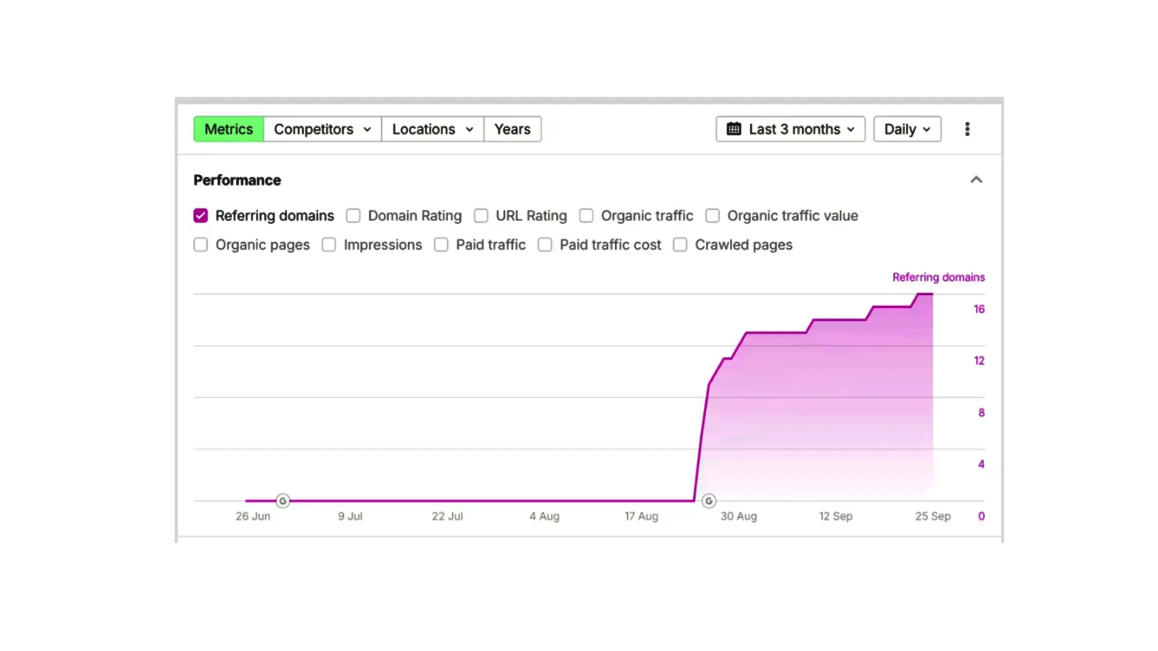This screenshot has width=1158, height=651.
Task: Open the Locations dropdown
Action: [x=432, y=129]
